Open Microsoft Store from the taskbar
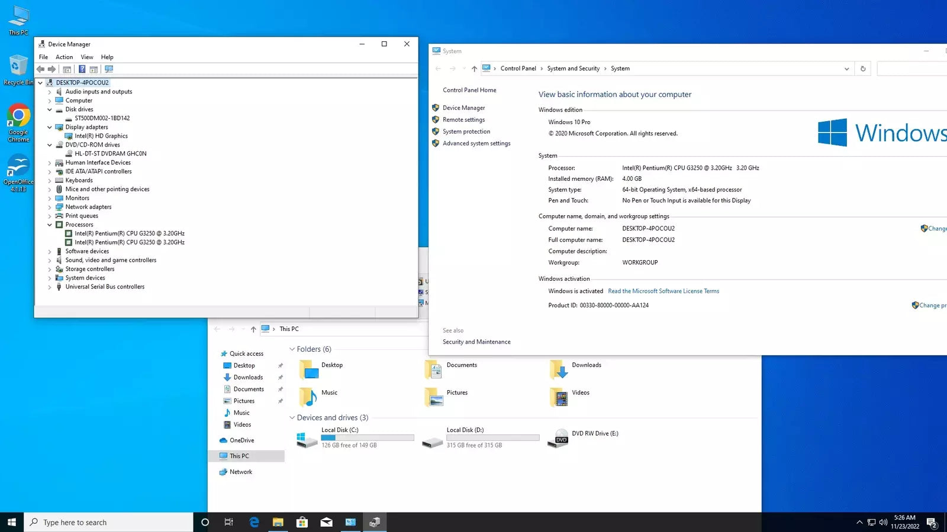This screenshot has height=532, width=947. 302,522
